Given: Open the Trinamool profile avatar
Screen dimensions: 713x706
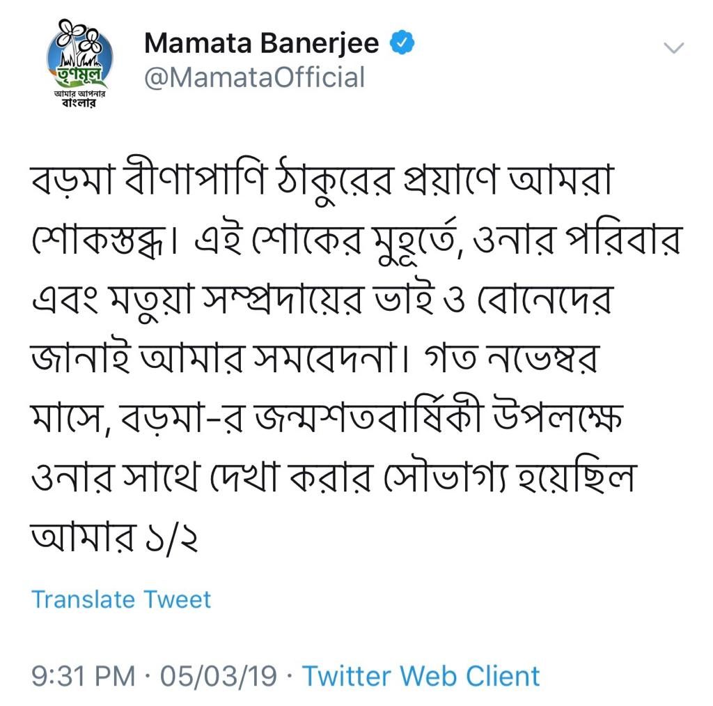Looking at the screenshot, I should (x=79, y=63).
